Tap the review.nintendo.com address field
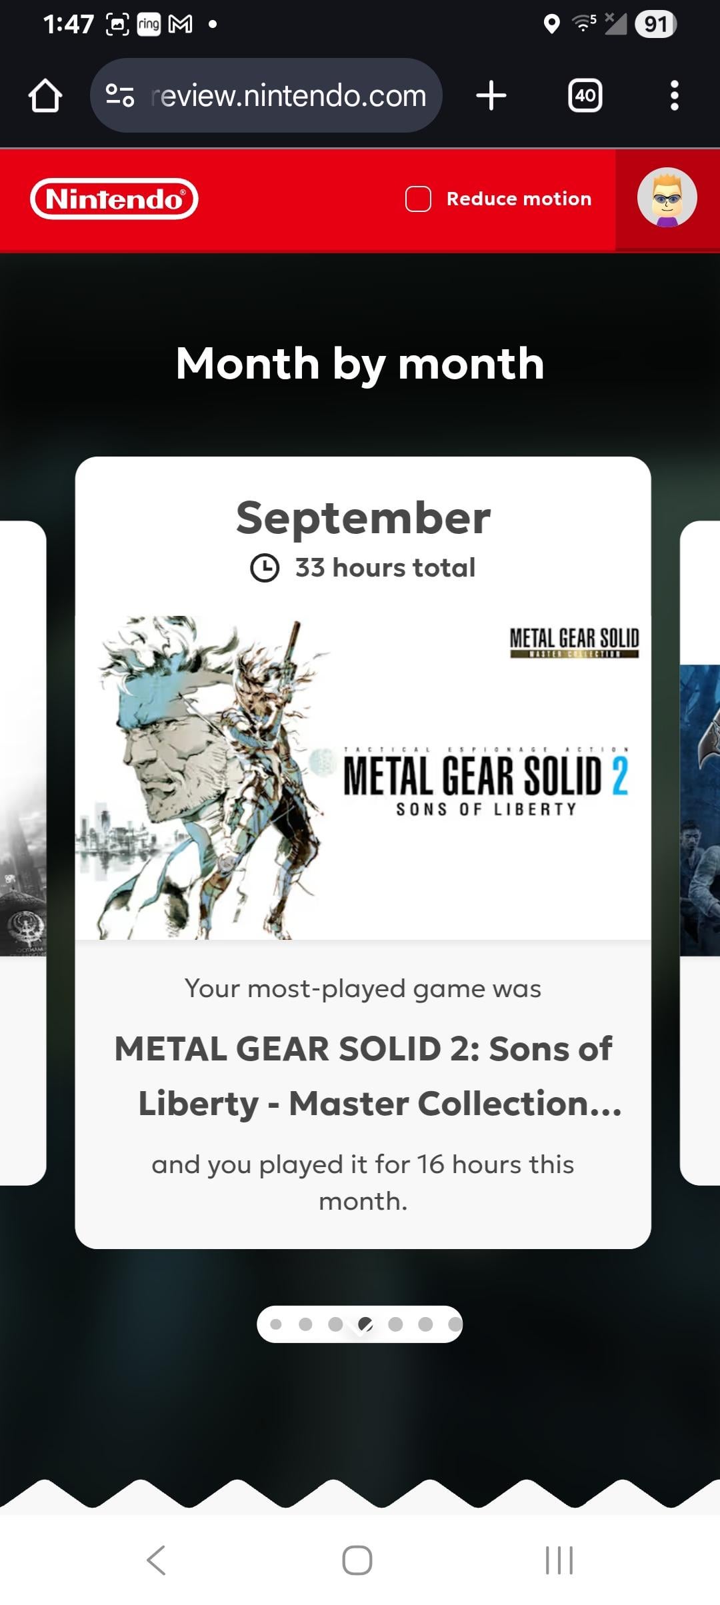 [288, 95]
